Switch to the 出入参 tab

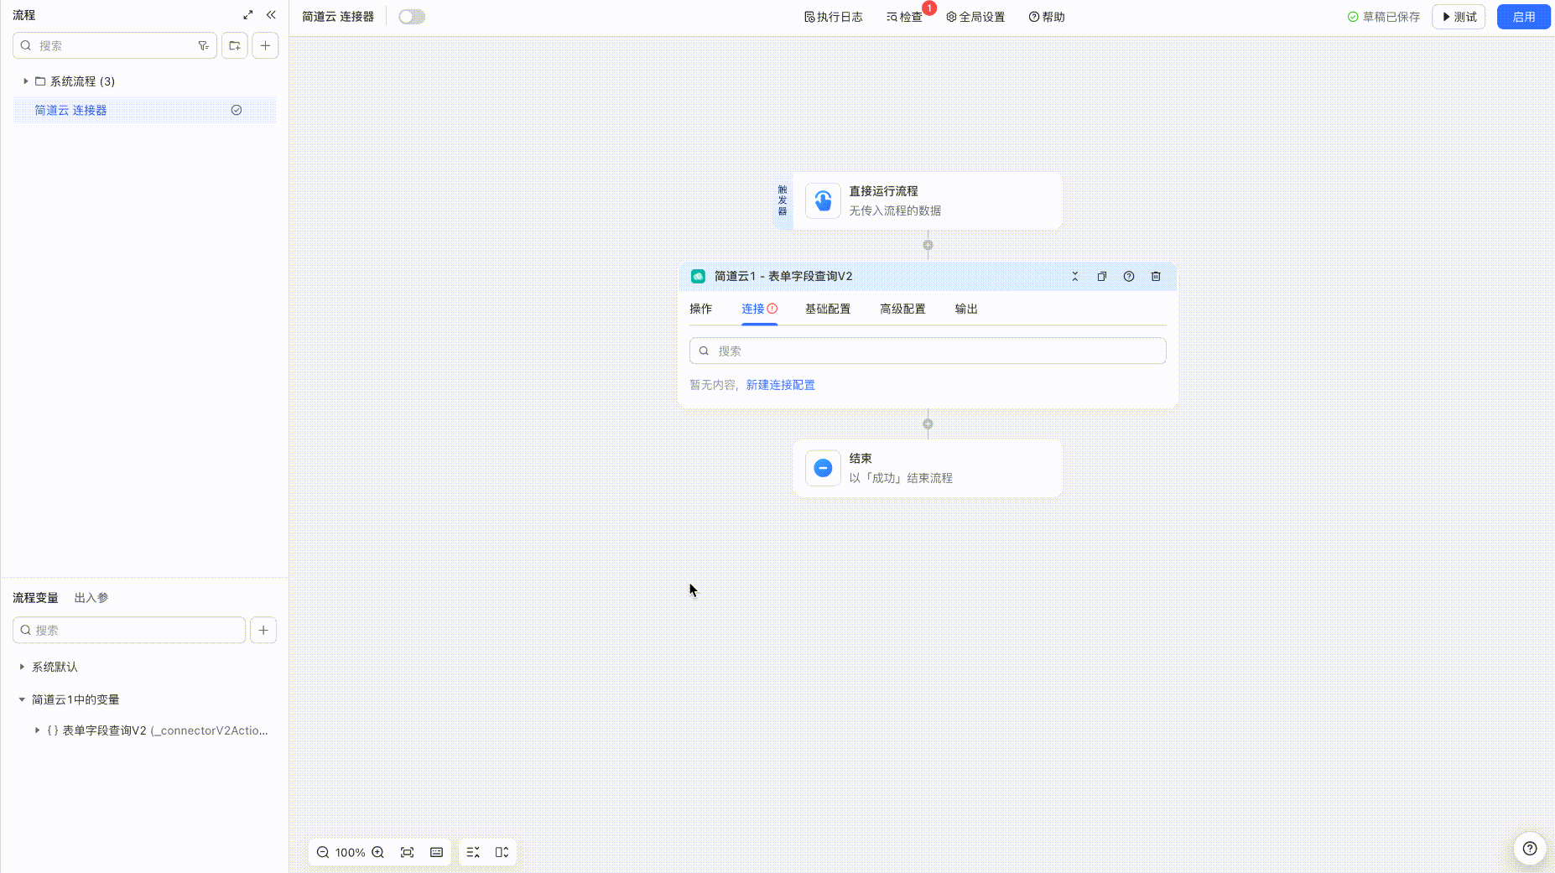91,598
